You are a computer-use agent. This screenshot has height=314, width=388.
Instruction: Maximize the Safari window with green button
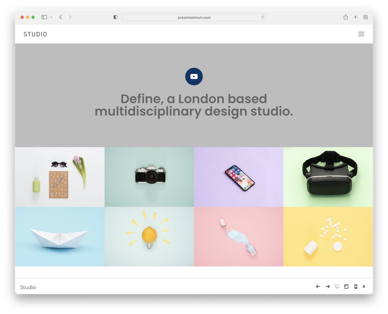click(x=33, y=17)
